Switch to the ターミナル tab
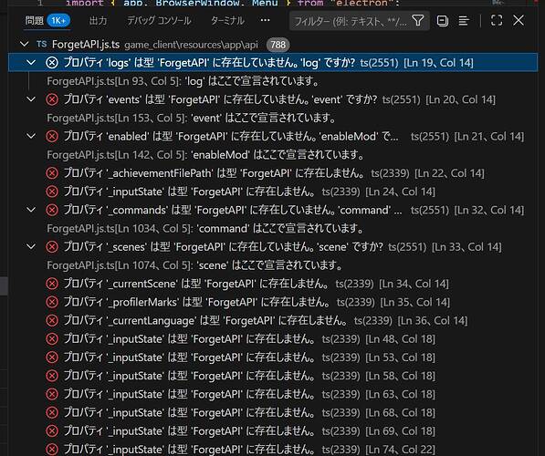 click(227, 21)
